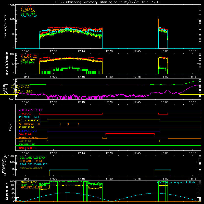Click the yellow FLARE_FLAG label

tap(27, 127)
